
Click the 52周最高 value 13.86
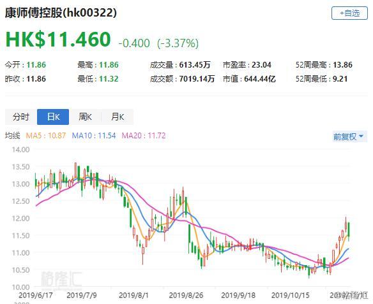[343, 65]
